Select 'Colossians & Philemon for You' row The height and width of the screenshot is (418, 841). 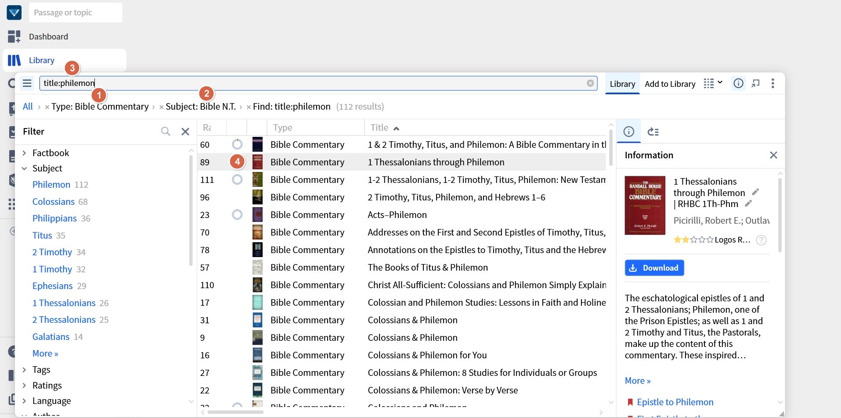tap(402, 355)
